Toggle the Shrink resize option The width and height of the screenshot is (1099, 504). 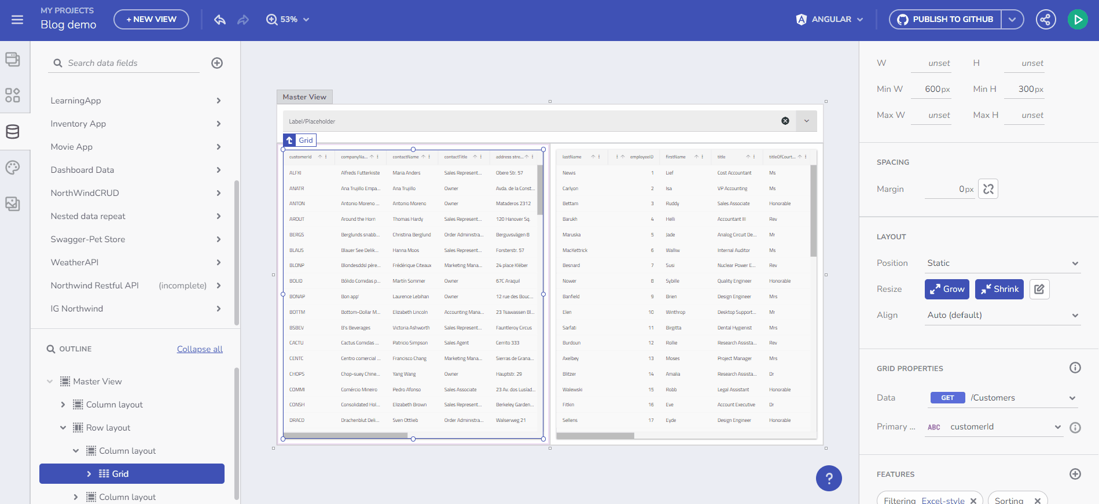click(x=999, y=289)
